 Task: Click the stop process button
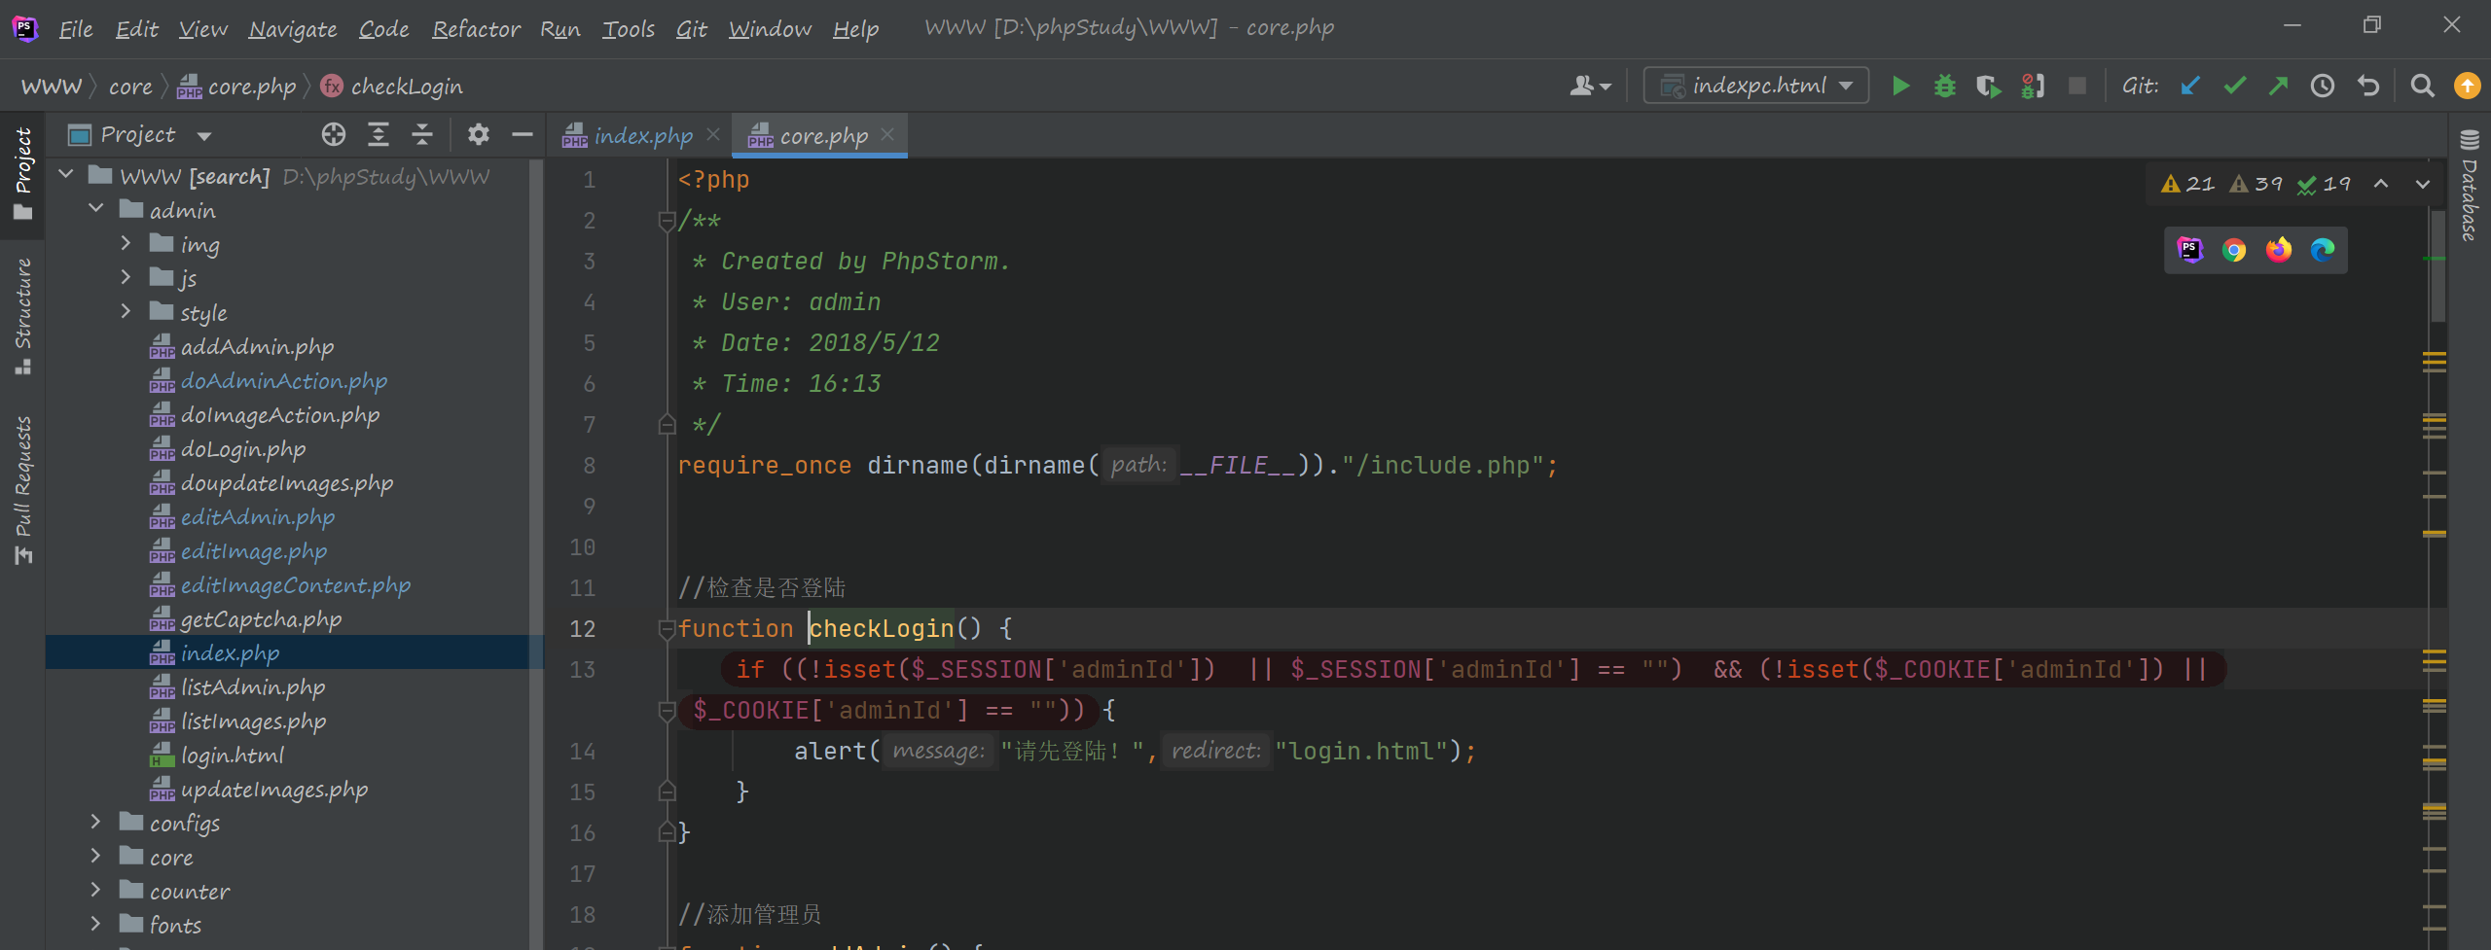point(2076,87)
